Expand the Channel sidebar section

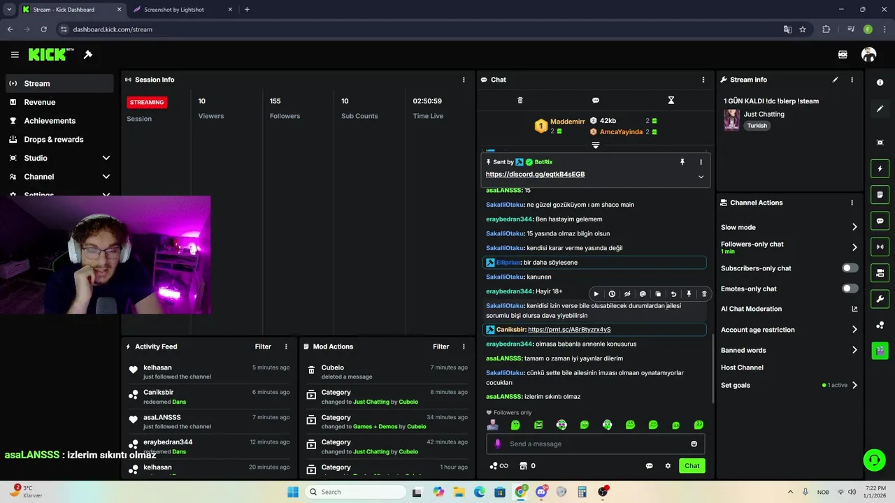[106, 177]
